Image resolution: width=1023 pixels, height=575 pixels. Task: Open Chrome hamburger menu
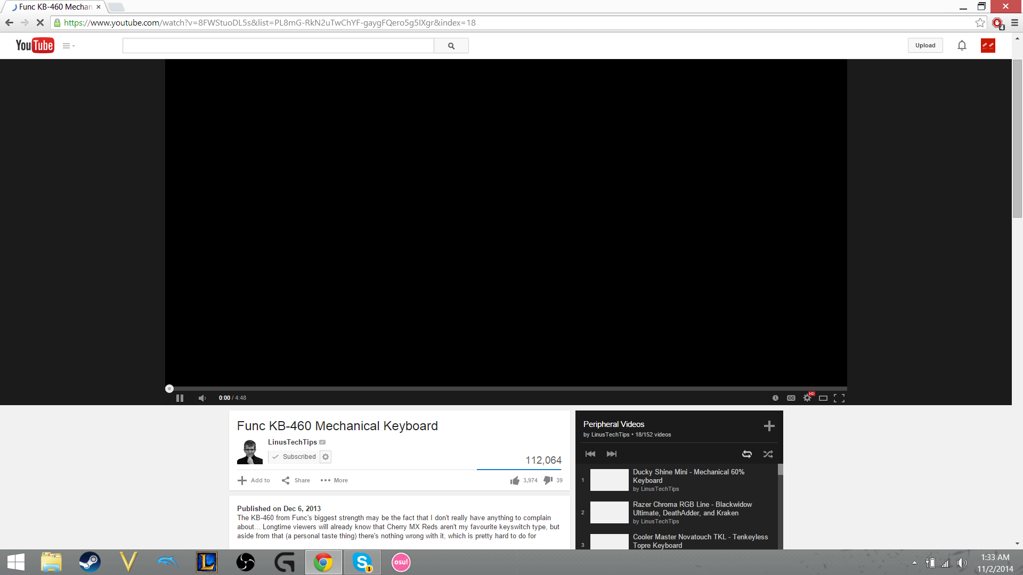[1014, 22]
